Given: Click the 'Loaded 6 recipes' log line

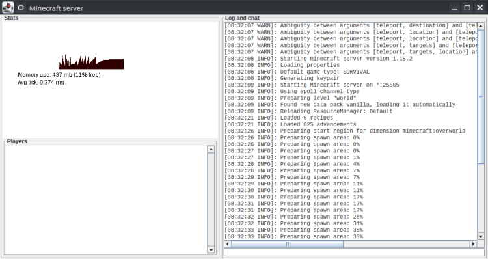Looking at the screenshot, I should [278, 118].
